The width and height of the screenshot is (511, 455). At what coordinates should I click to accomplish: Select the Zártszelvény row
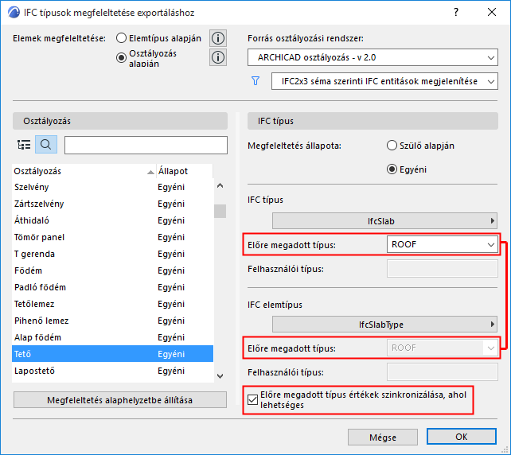(x=113, y=204)
